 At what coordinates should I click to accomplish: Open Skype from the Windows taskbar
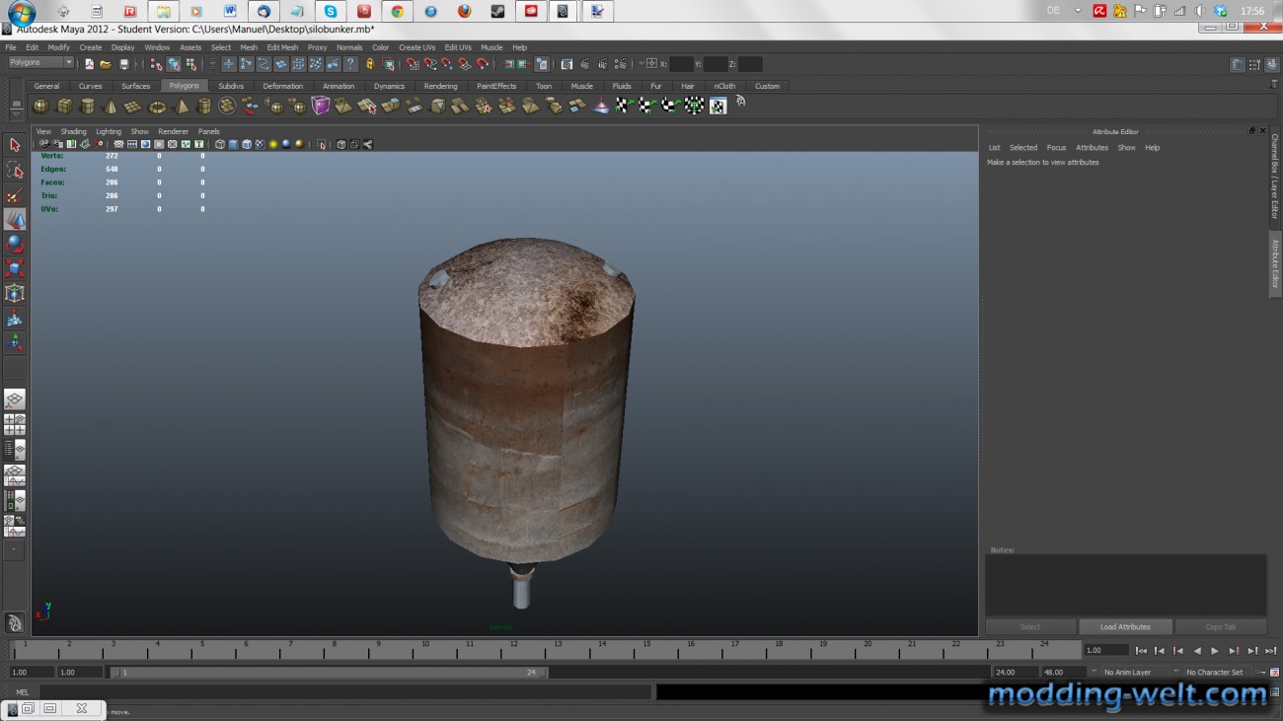(330, 12)
